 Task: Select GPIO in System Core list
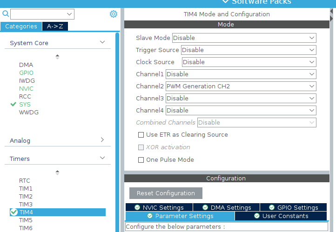(x=26, y=73)
